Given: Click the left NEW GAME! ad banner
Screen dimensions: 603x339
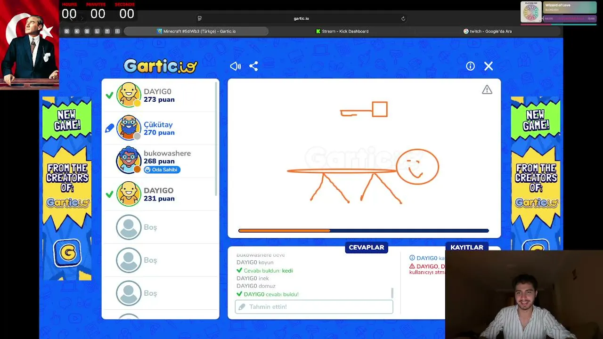Looking at the screenshot, I should (67, 188).
